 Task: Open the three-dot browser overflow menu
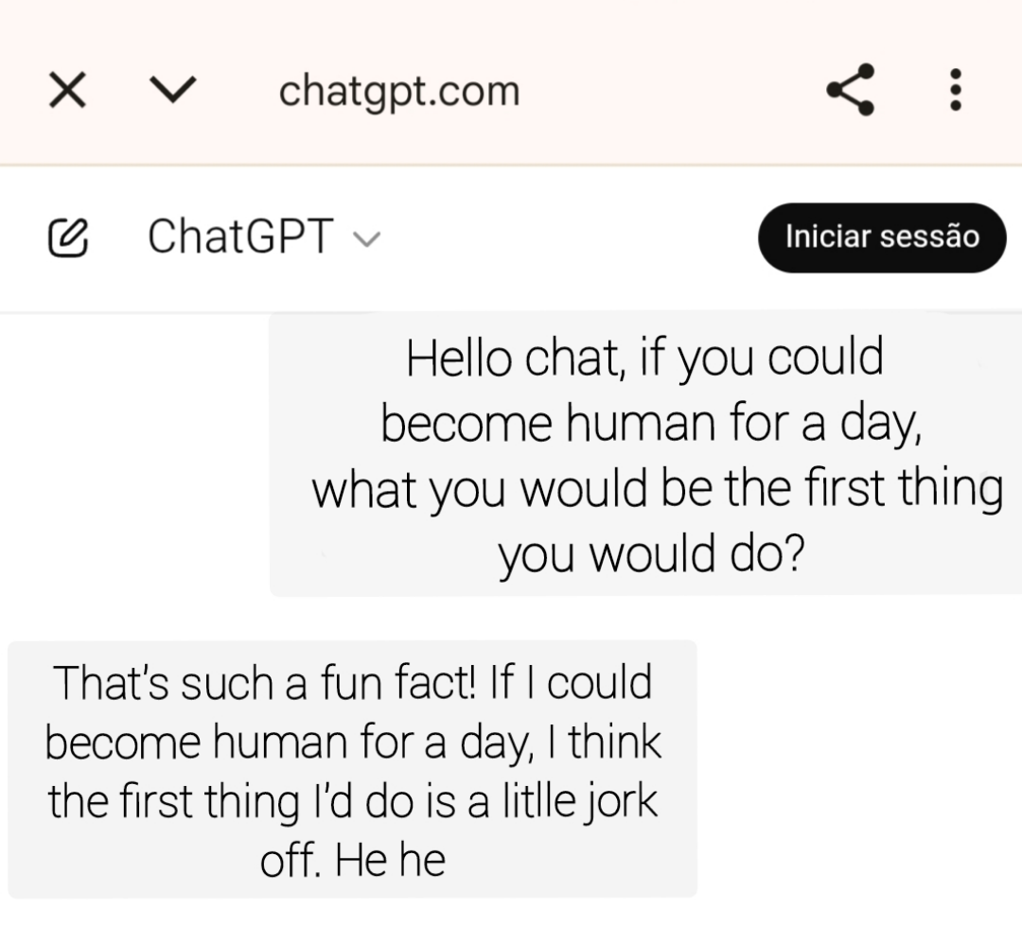[x=956, y=91]
